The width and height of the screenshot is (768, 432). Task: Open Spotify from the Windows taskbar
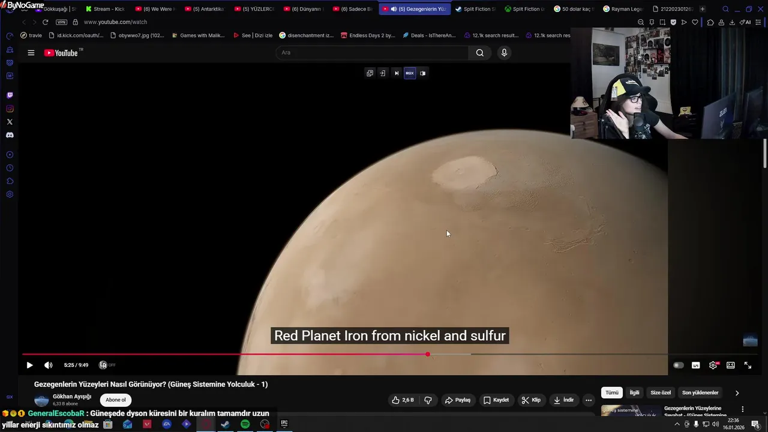[x=245, y=424]
